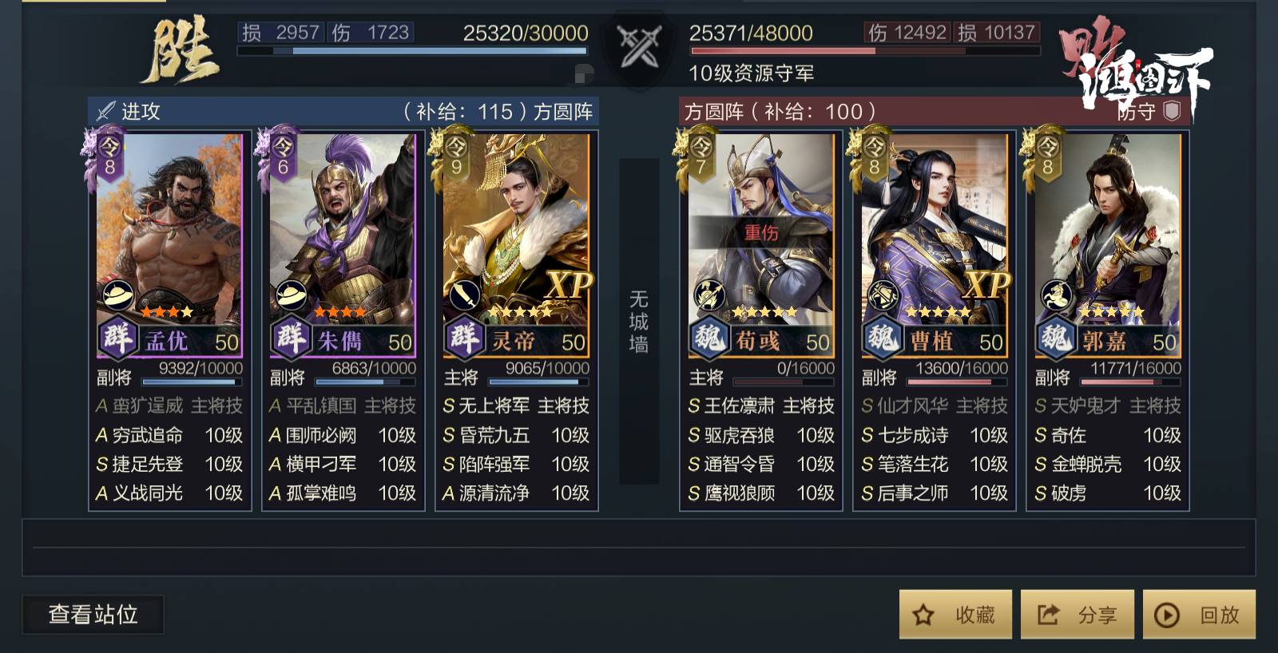Click the troop type icon on 灵帝's card

tap(464, 295)
